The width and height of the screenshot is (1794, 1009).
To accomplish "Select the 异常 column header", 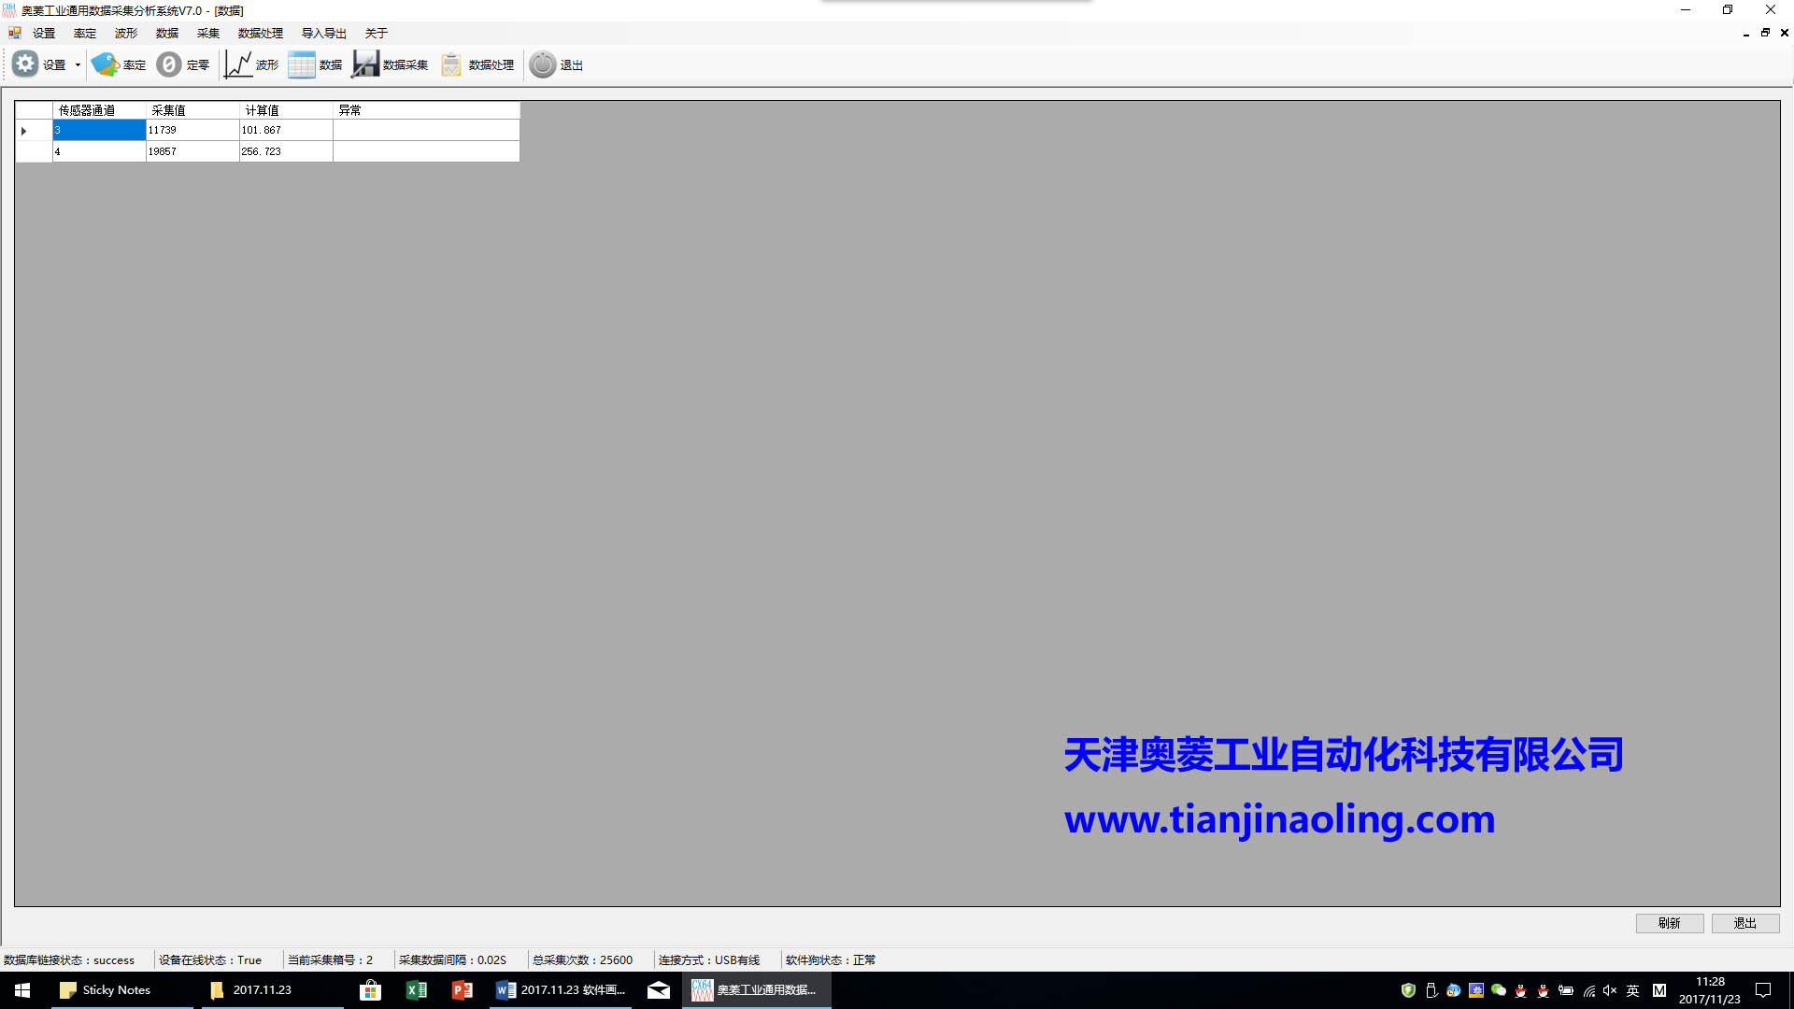I will click(x=426, y=110).
